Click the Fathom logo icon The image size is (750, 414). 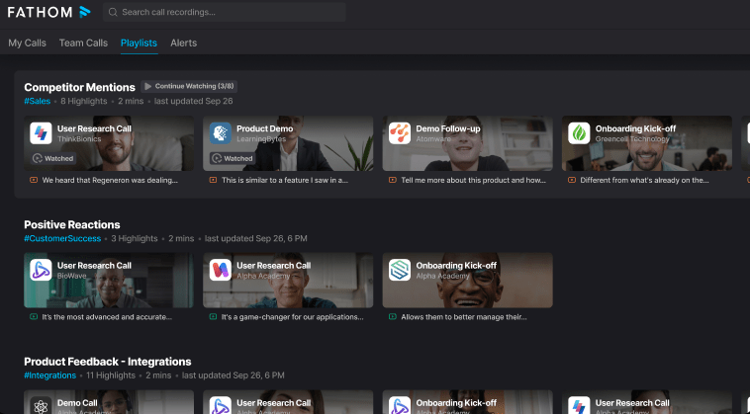point(85,12)
